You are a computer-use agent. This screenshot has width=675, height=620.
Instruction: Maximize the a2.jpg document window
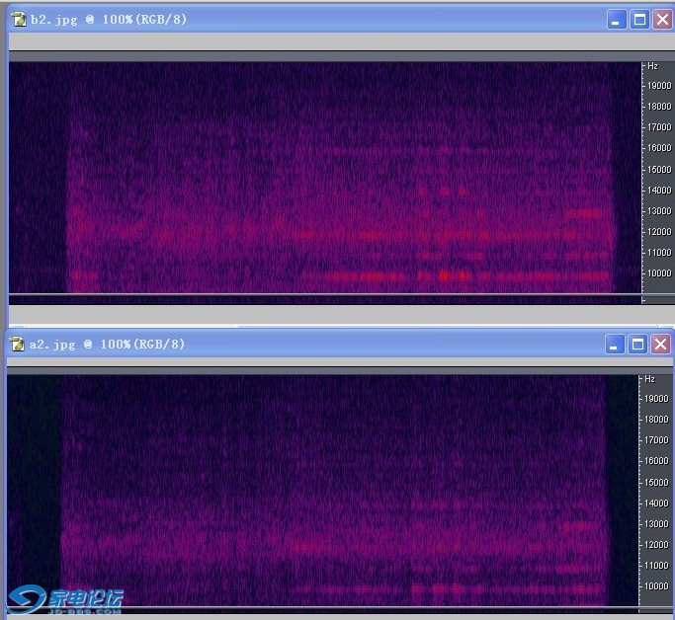(638, 344)
